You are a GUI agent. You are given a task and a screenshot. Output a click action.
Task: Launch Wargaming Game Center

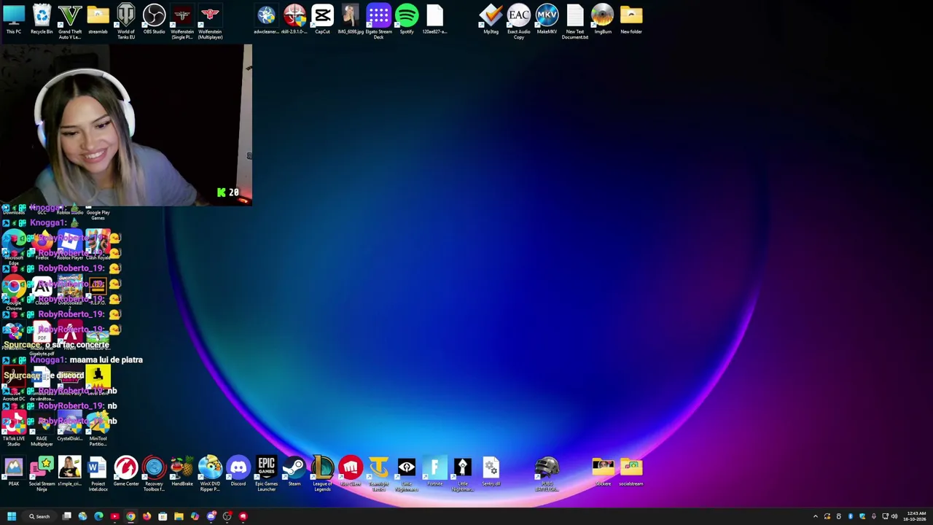(x=126, y=471)
